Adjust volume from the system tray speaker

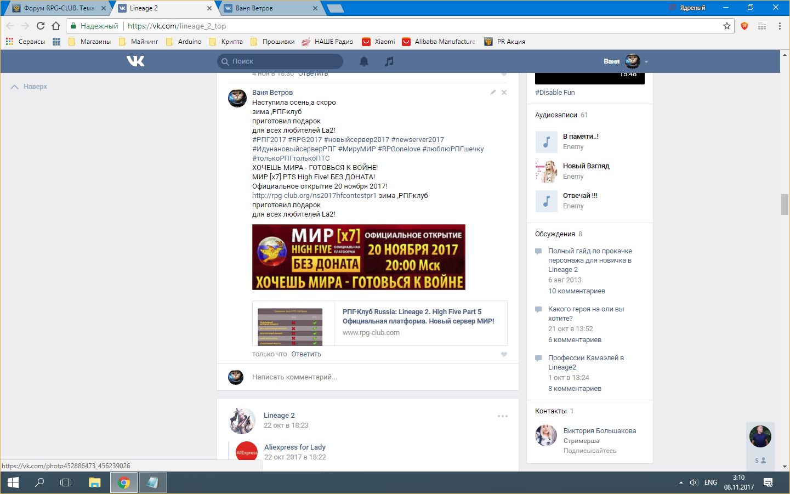(x=694, y=482)
